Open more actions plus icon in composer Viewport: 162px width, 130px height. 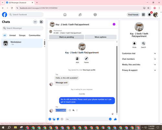(50, 119)
